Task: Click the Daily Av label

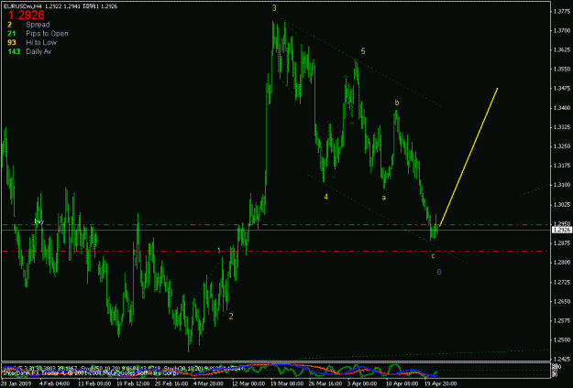Action: [x=39, y=52]
